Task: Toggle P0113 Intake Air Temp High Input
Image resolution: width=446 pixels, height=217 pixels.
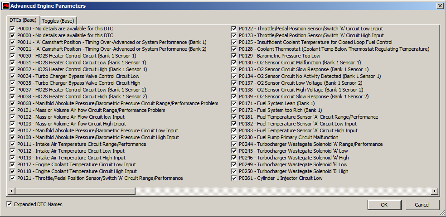Action: [12, 158]
